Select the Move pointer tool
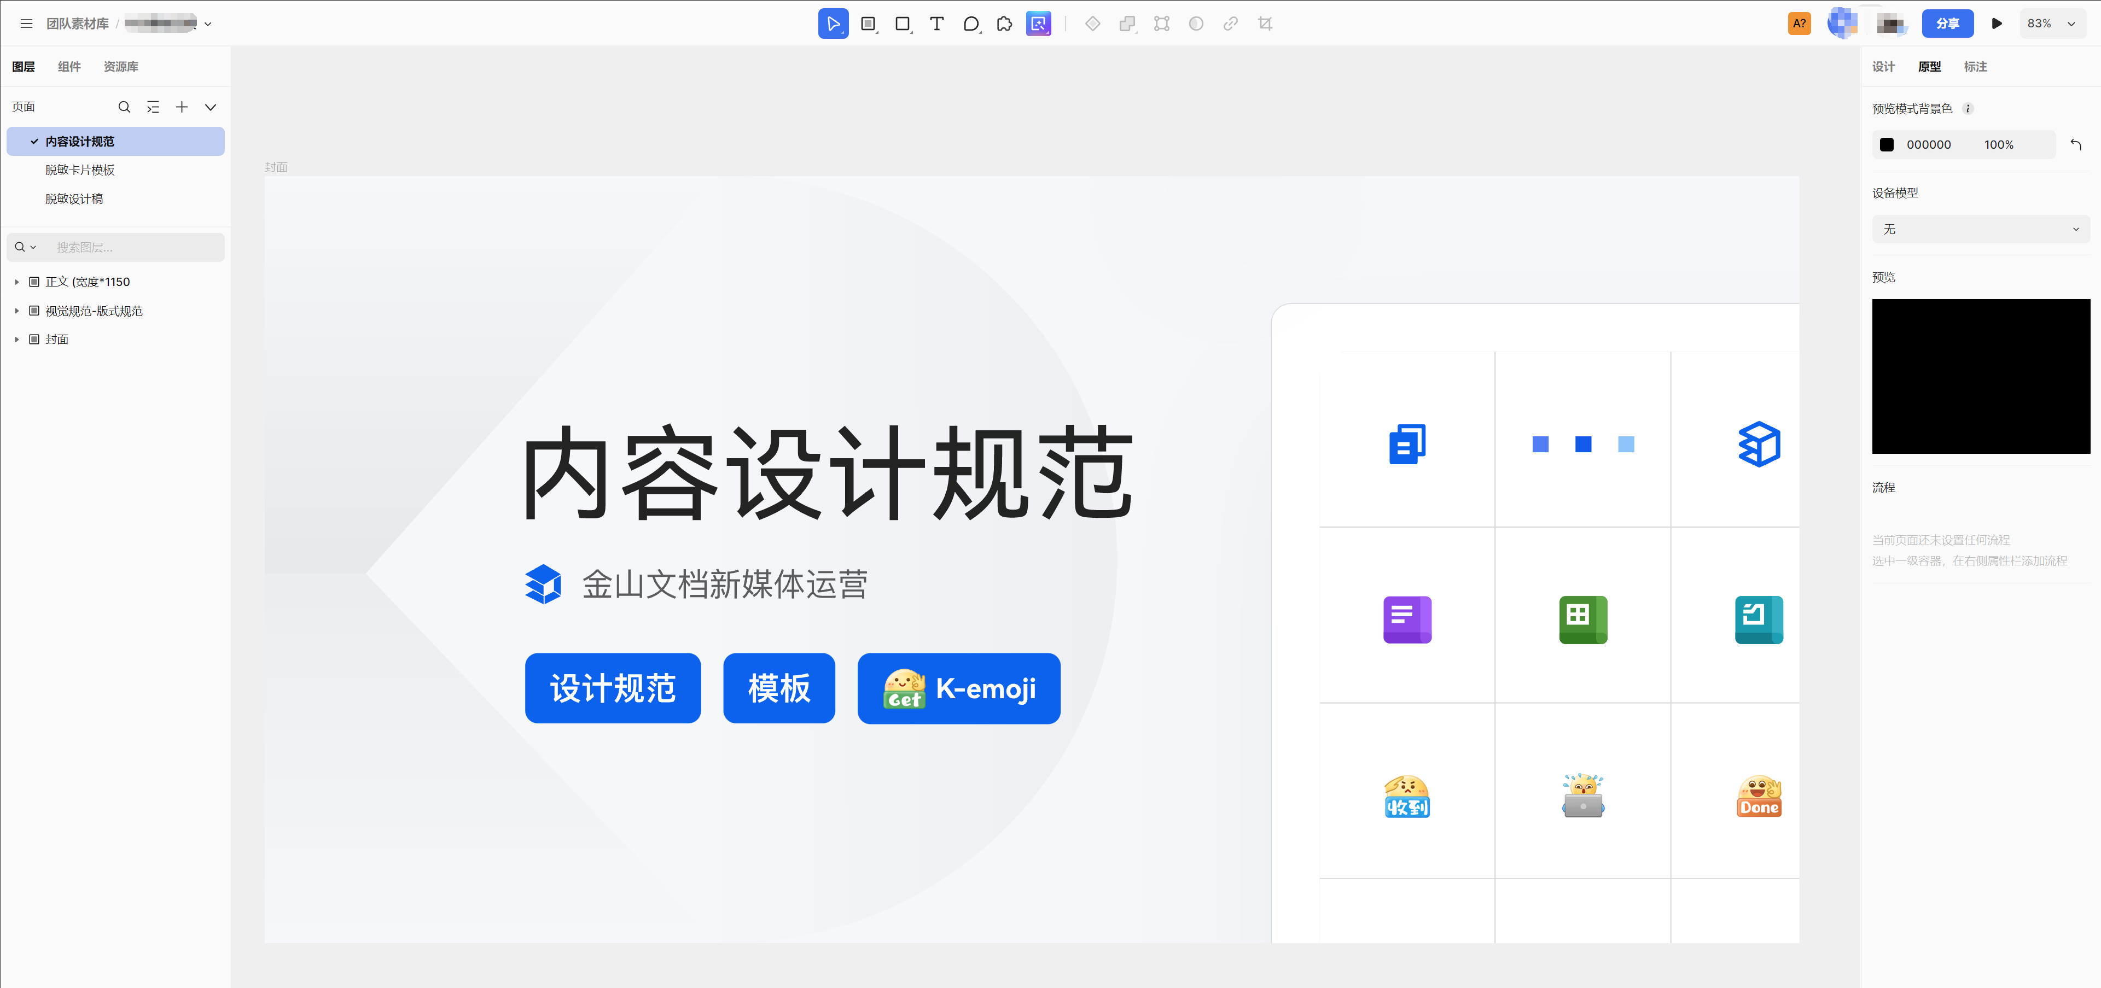 (x=832, y=24)
